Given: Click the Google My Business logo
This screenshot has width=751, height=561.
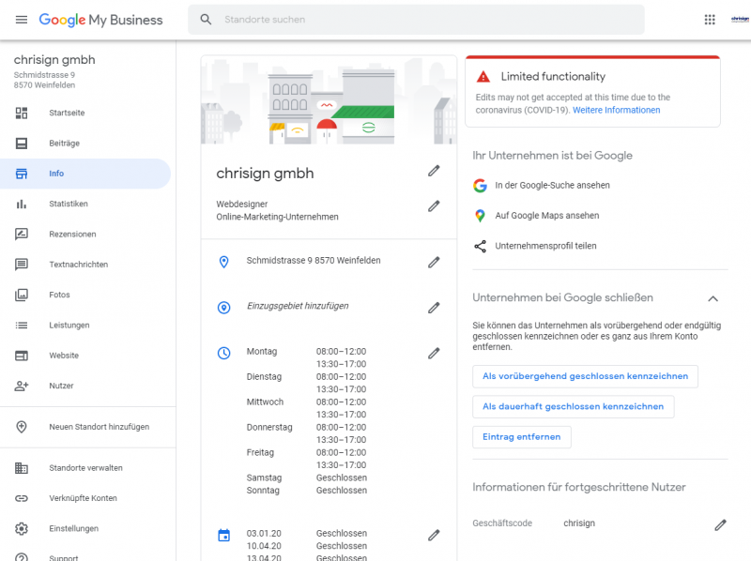Looking at the screenshot, I should (x=100, y=20).
